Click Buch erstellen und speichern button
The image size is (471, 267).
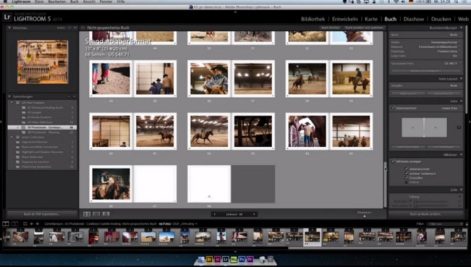364,27
